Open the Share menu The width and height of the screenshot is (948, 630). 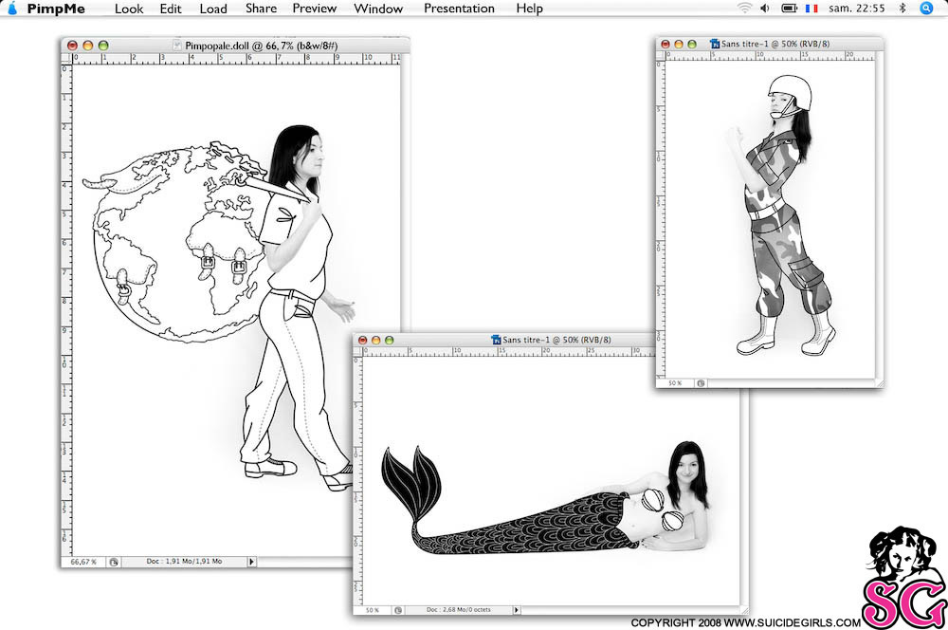tap(261, 9)
